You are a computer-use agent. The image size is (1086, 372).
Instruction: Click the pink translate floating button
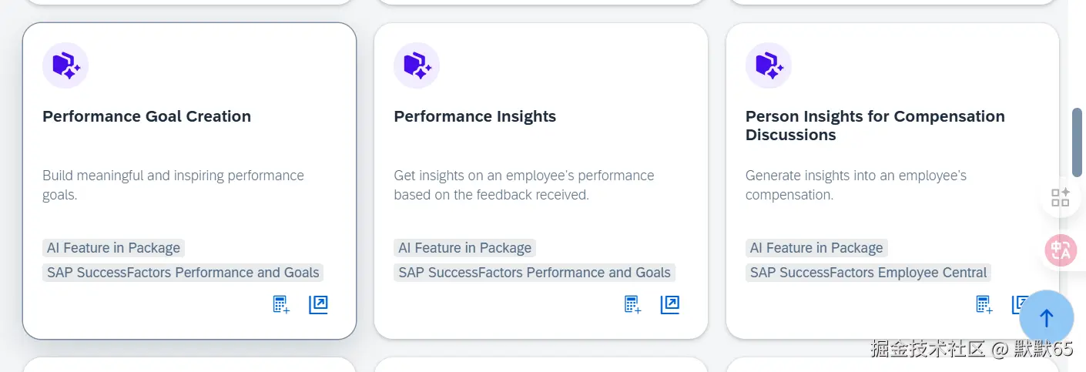point(1061,250)
